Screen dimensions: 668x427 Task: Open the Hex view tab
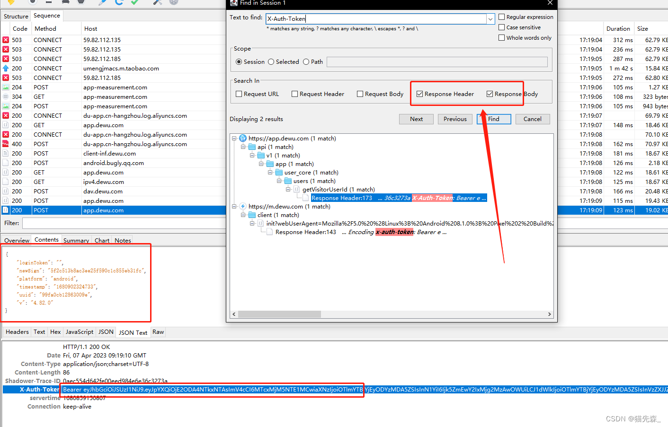click(55, 332)
